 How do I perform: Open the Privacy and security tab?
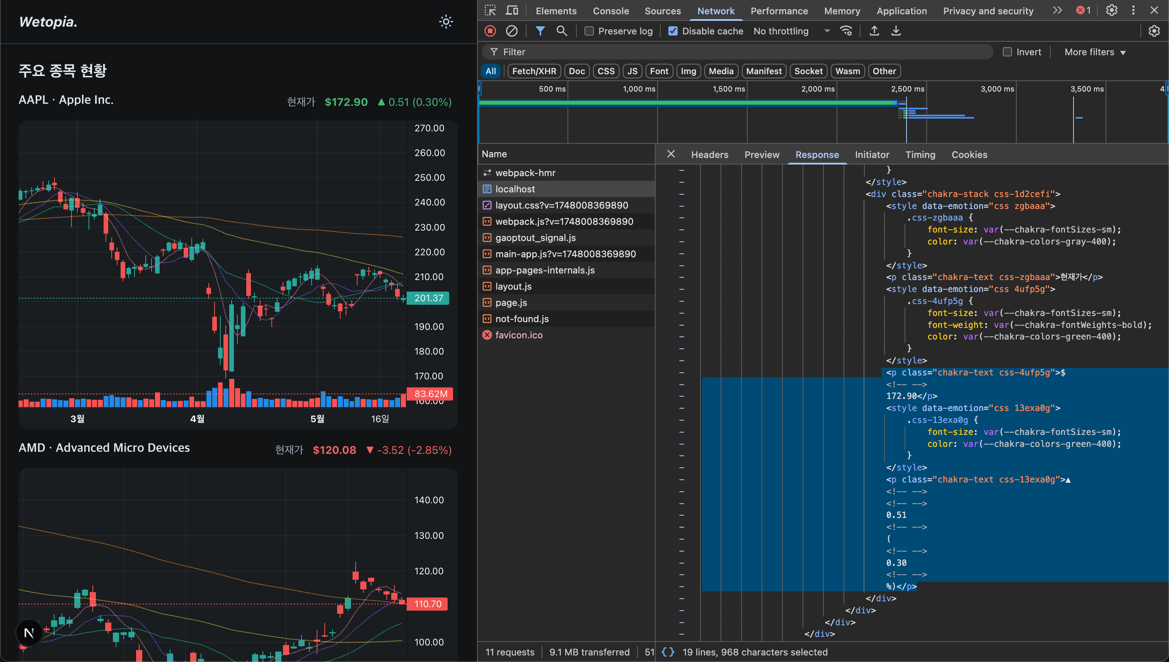[x=988, y=11]
